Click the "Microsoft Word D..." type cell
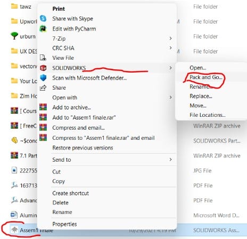This screenshot has height=239, width=247. click(x=216, y=216)
